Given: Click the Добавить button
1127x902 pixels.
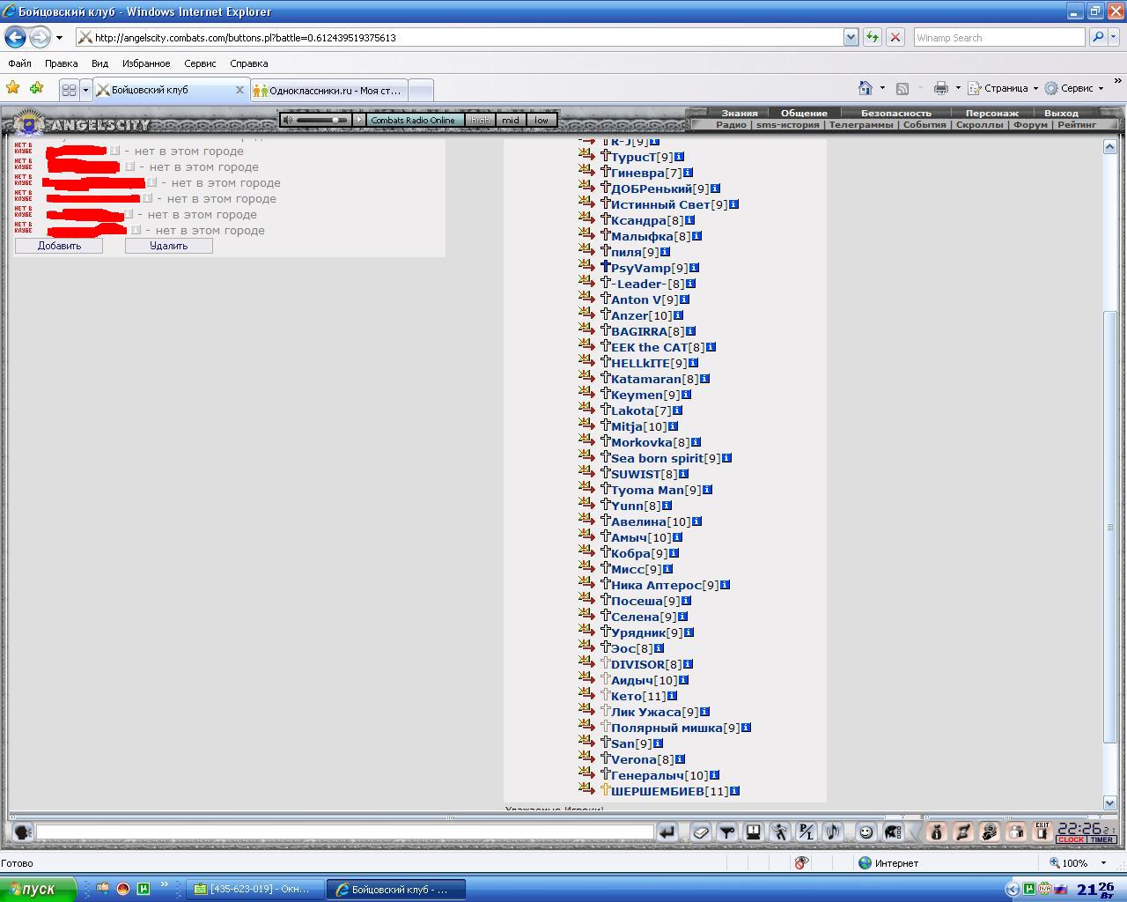Looking at the screenshot, I should coord(59,246).
